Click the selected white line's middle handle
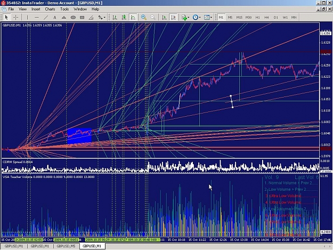The image size is (333, 250). tap(232, 102)
